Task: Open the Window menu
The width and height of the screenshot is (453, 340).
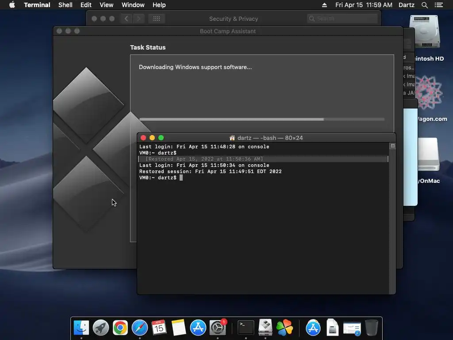Action: click(133, 5)
